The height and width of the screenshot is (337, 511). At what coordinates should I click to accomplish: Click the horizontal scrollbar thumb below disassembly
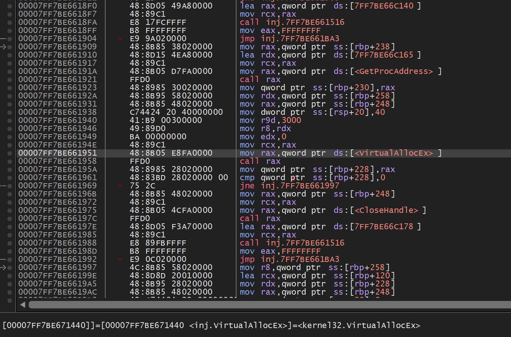[270, 305]
